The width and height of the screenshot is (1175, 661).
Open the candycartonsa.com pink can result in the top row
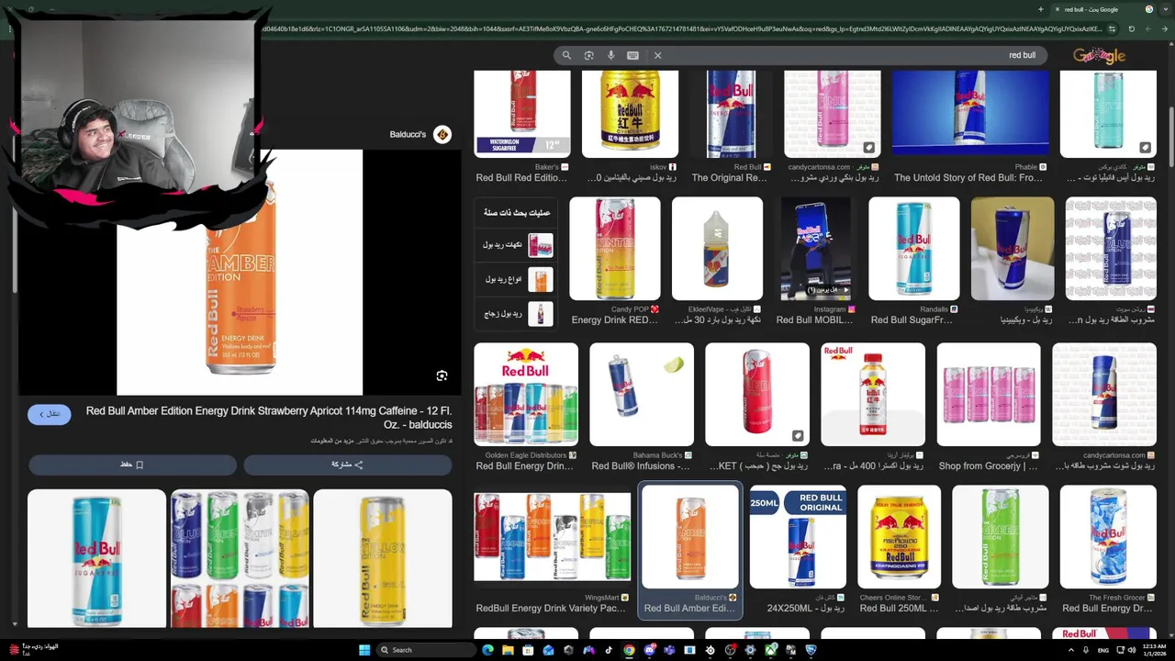(x=832, y=127)
